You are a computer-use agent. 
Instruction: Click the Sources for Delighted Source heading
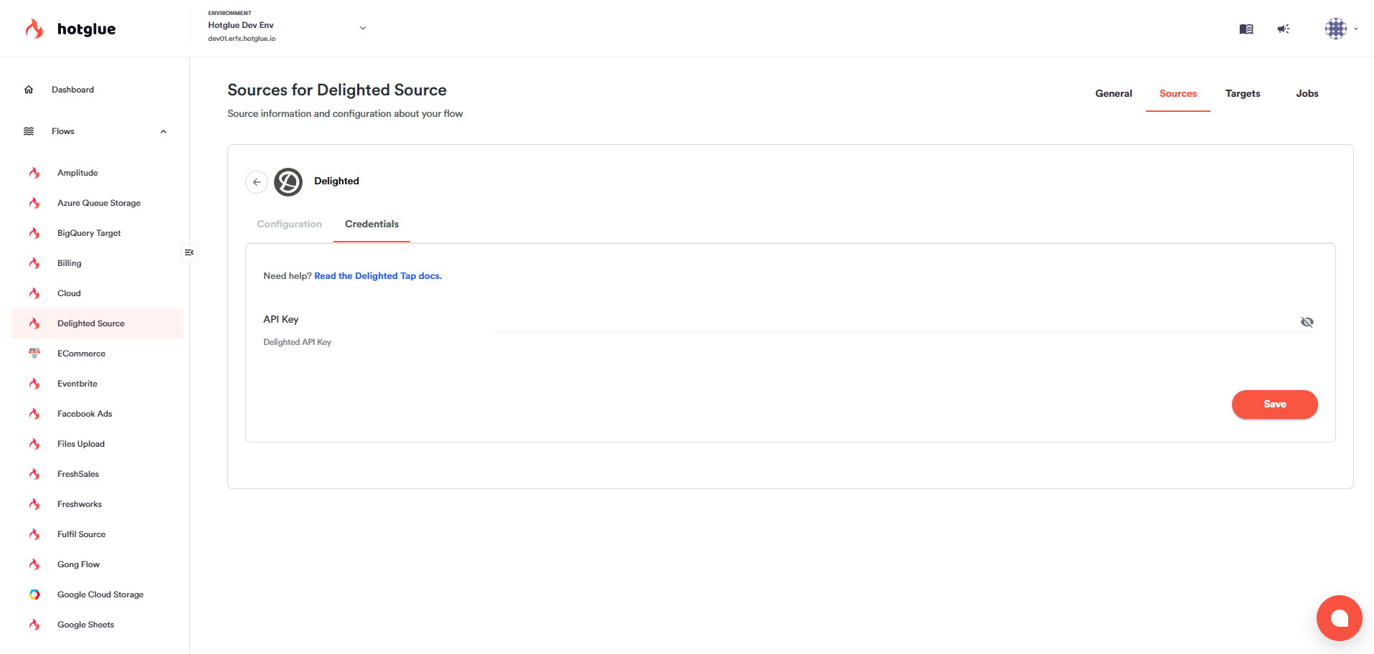(x=337, y=90)
